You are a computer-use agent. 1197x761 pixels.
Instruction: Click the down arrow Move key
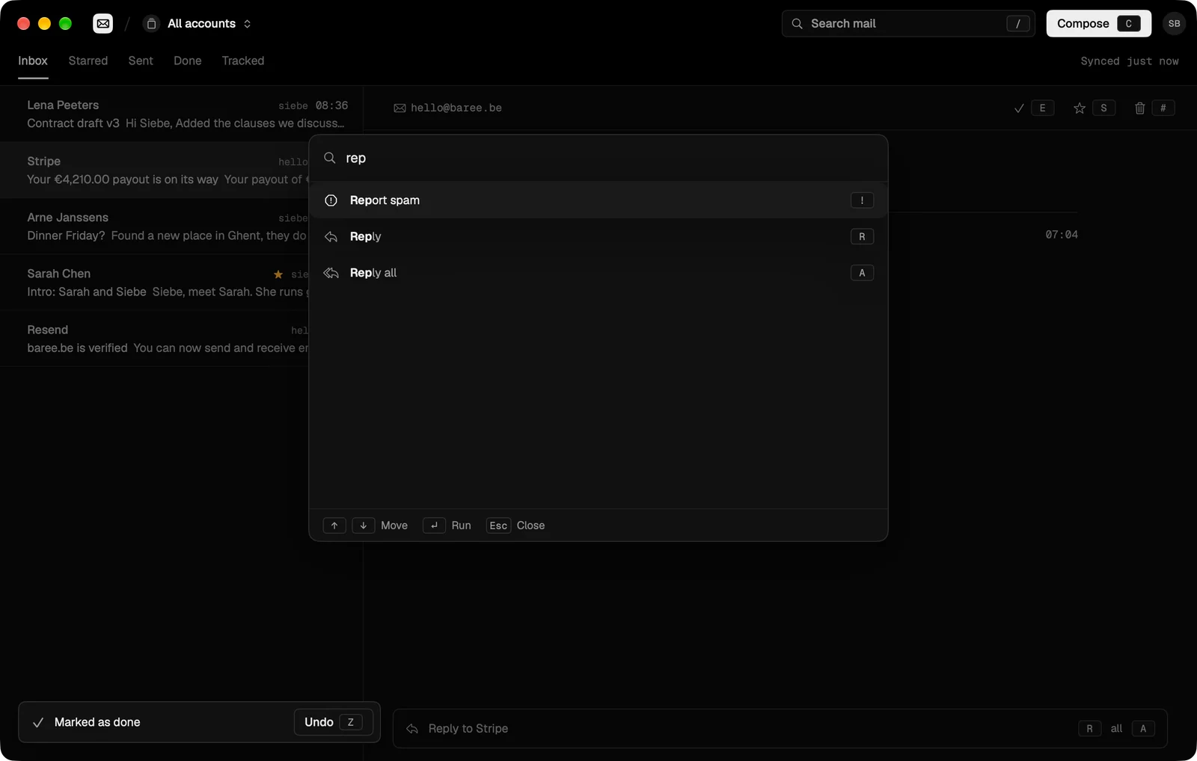(364, 526)
